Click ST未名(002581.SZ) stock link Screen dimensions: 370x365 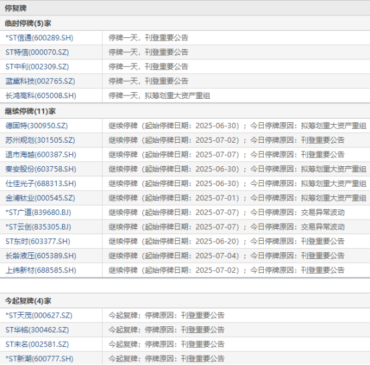[x=37, y=344]
